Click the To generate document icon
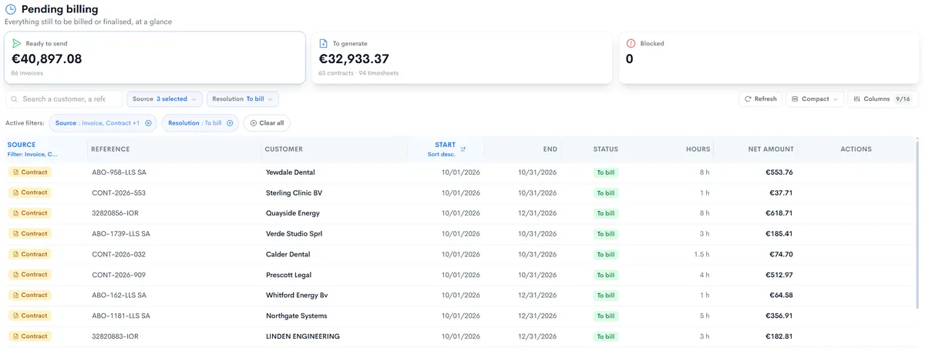925x351 pixels. (x=324, y=44)
